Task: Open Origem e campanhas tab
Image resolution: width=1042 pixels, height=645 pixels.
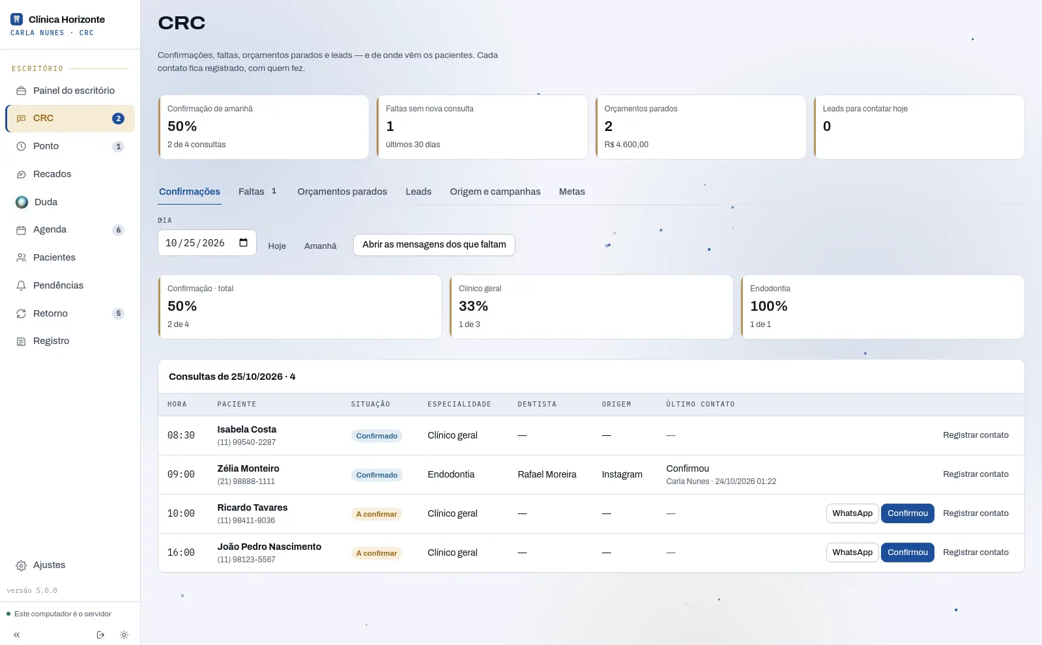Action: click(x=495, y=192)
